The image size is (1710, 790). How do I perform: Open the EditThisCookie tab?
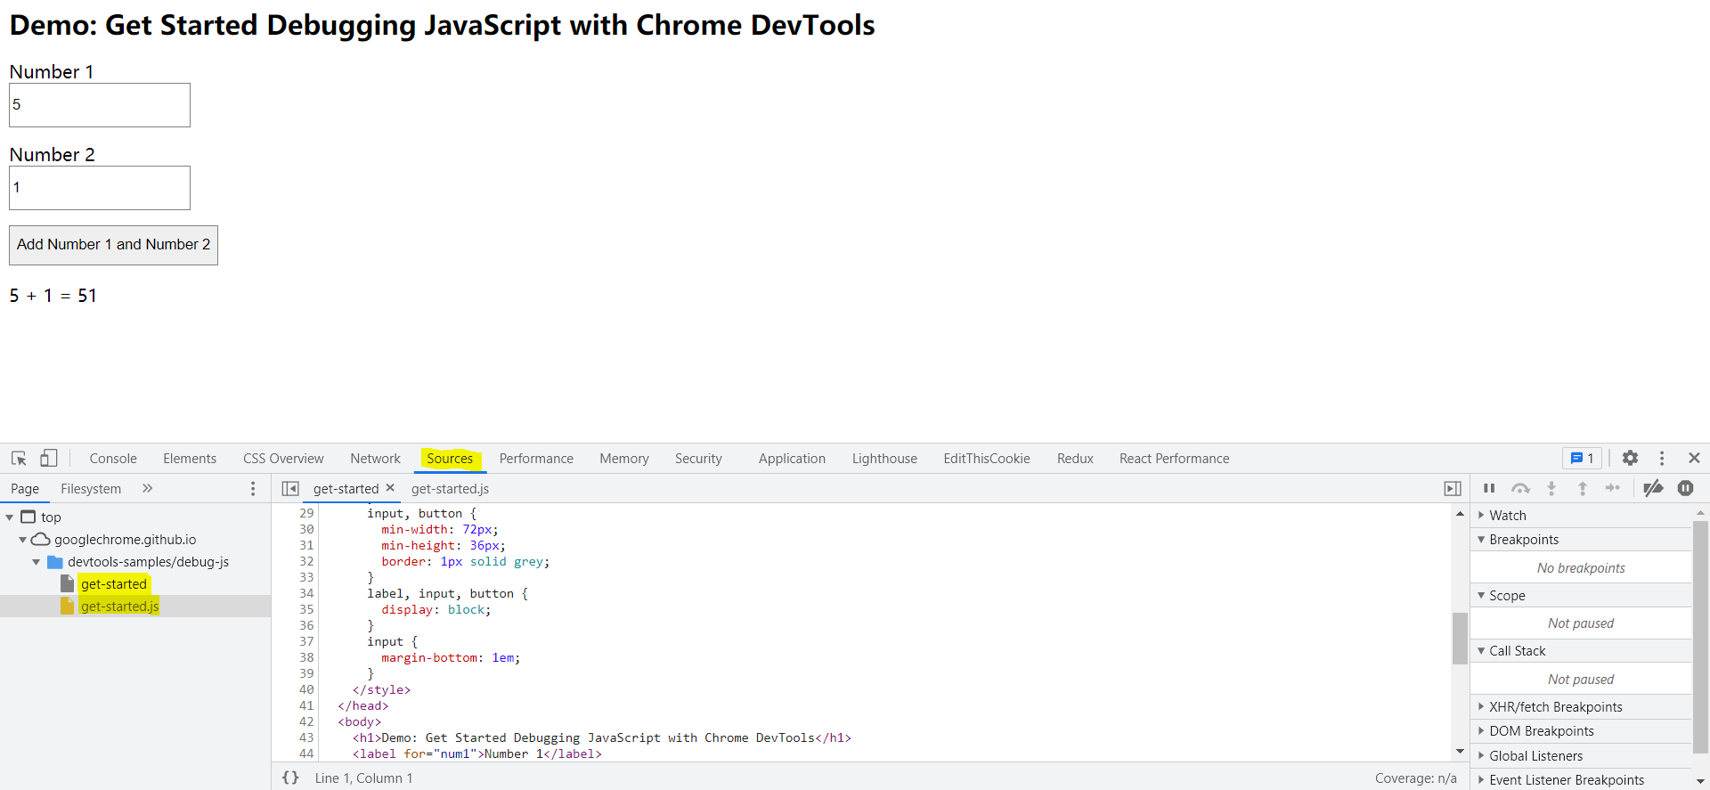coord(987,459)
